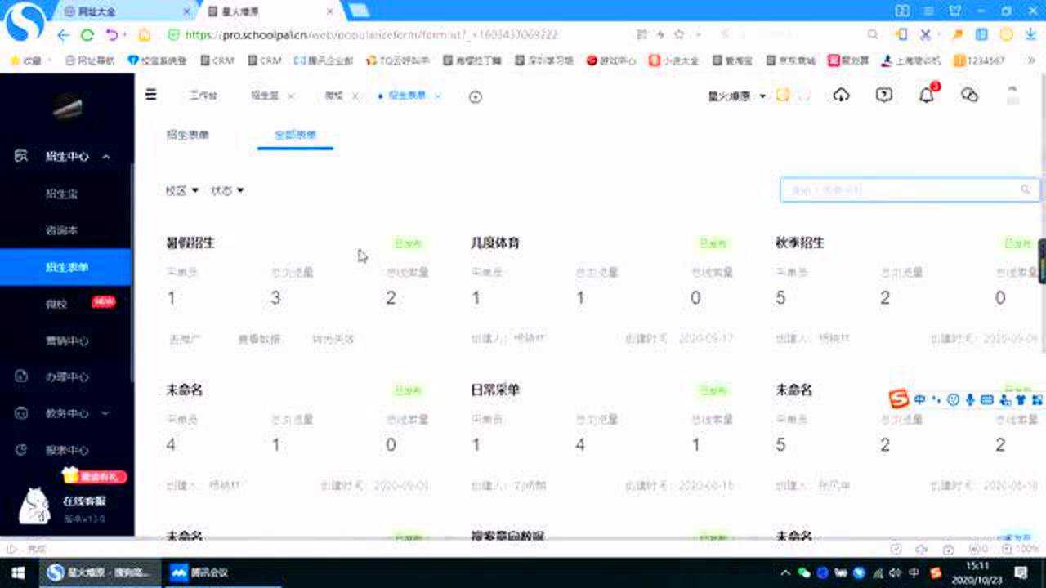Click the magnifier icon in form search box

[x=1026, y=189]
